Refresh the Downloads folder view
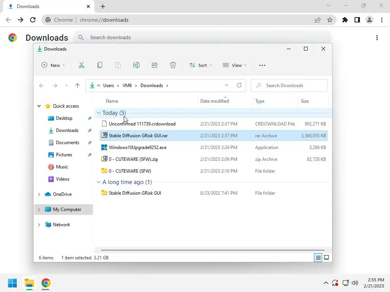The width and height of the screenshot is (390, 292). (239, 85)
